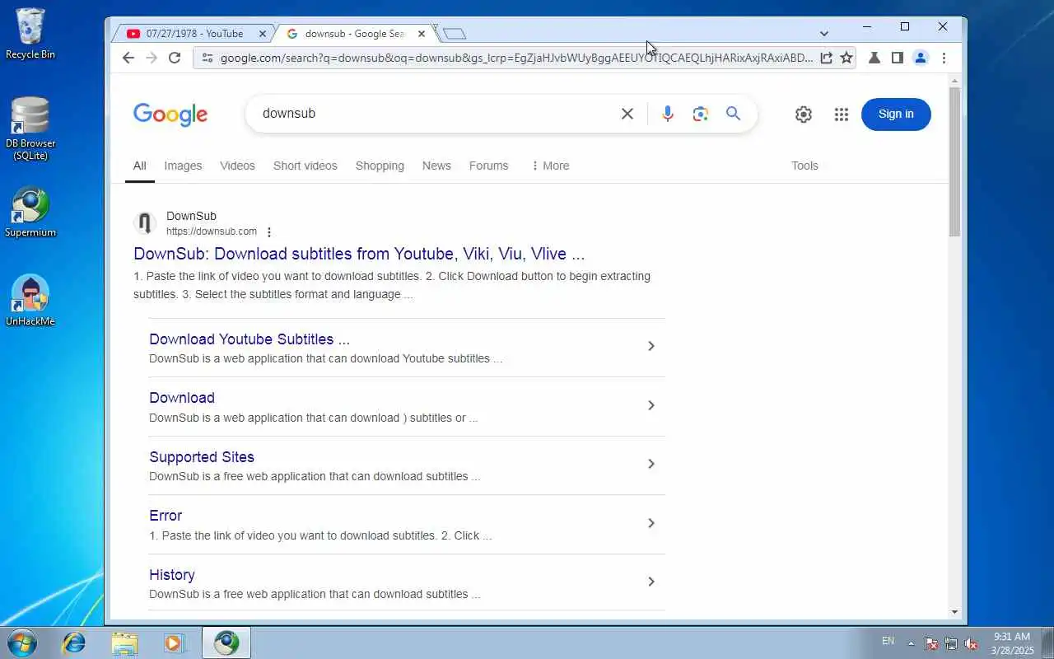Open Recycle Bin on the desktop

(x=30, y=34)
